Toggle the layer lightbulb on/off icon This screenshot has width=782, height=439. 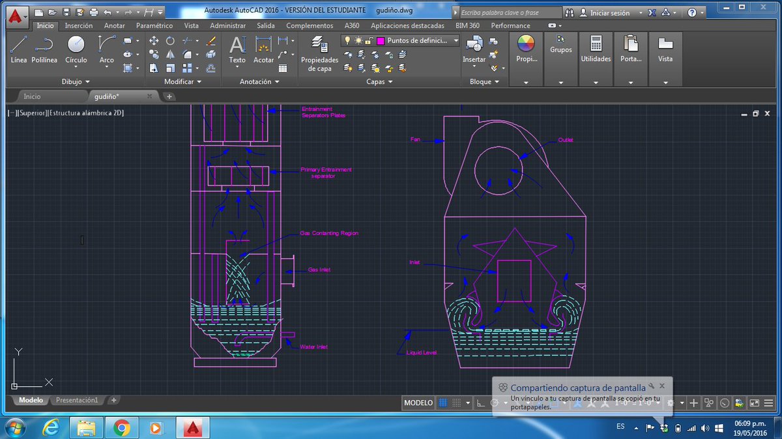click(347, 40)
